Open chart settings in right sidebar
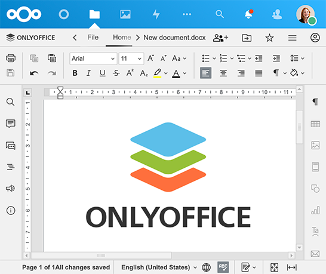 (315, 210)
